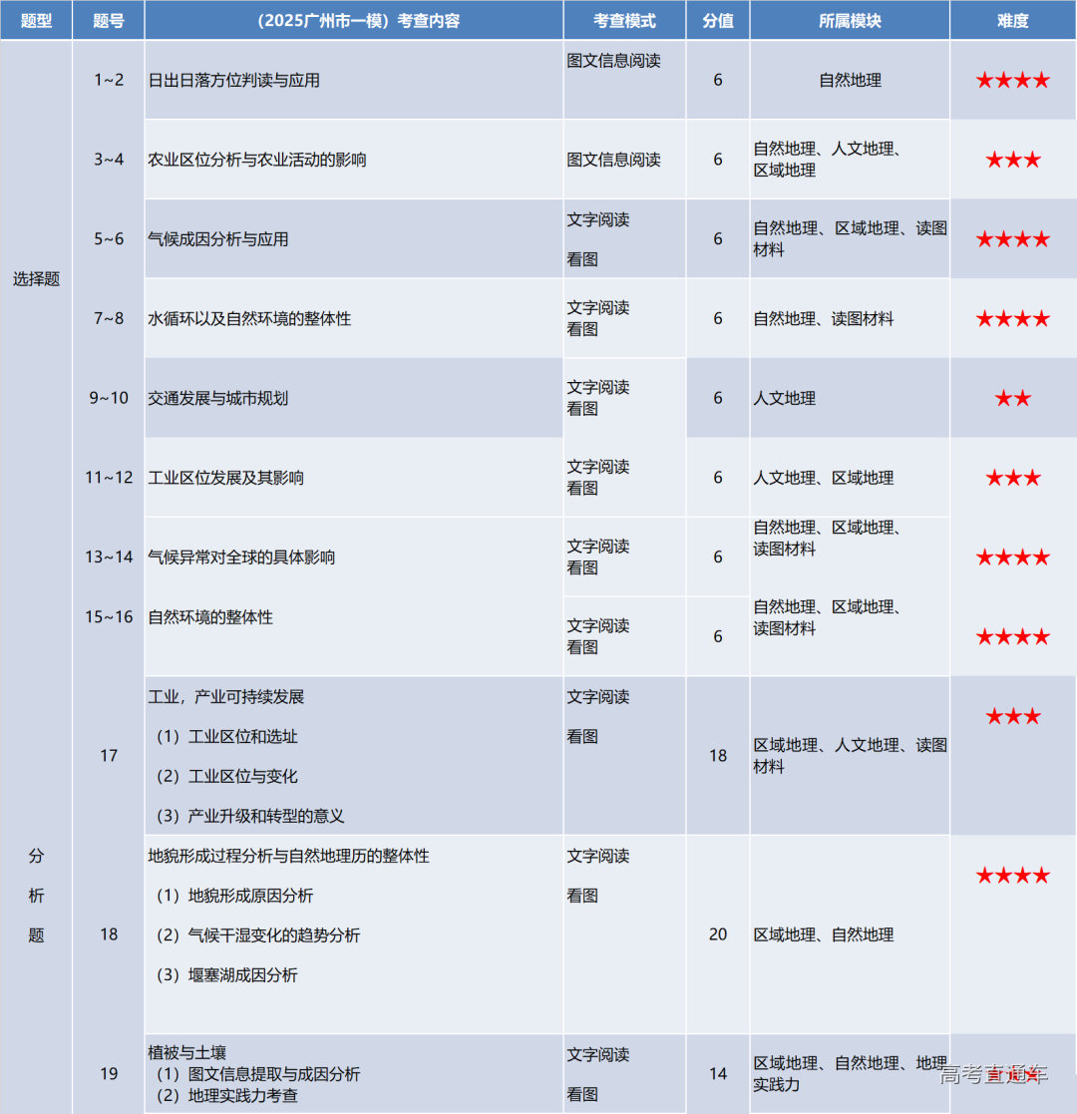Screen dimensions: 1077x1114
Task: Click the 选择题 question type cell
Action: point(36,279)
